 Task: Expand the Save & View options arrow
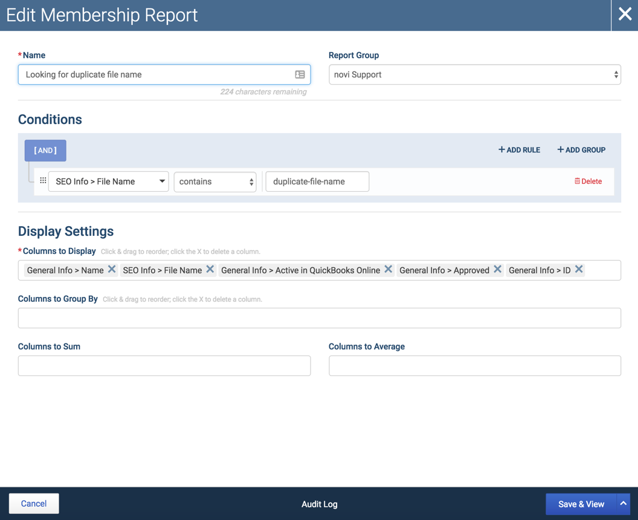(623, 504)
